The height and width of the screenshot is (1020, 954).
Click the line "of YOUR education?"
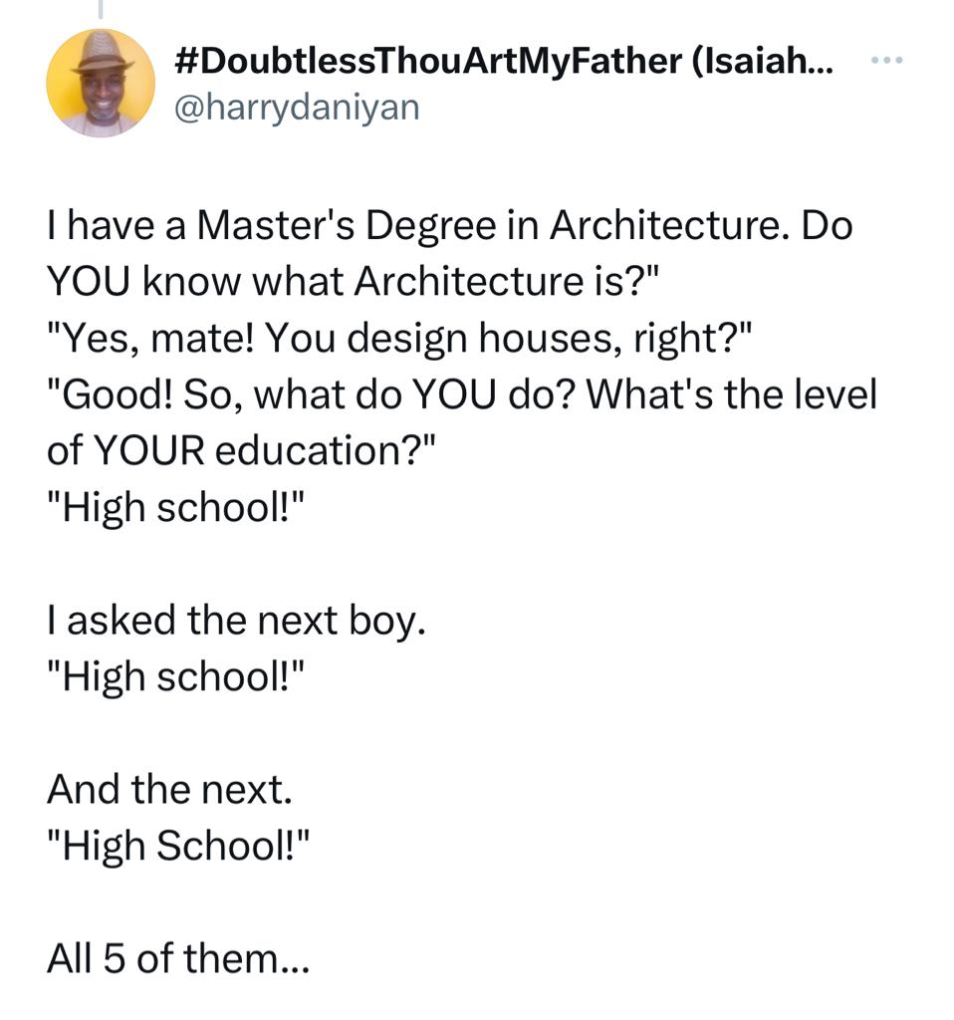point(241,451)
